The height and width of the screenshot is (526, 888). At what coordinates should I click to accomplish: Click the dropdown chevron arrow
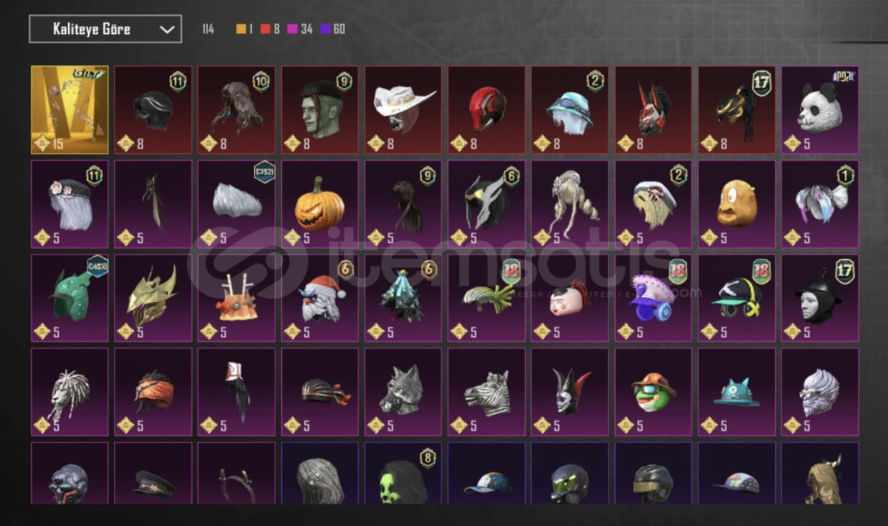167,29
